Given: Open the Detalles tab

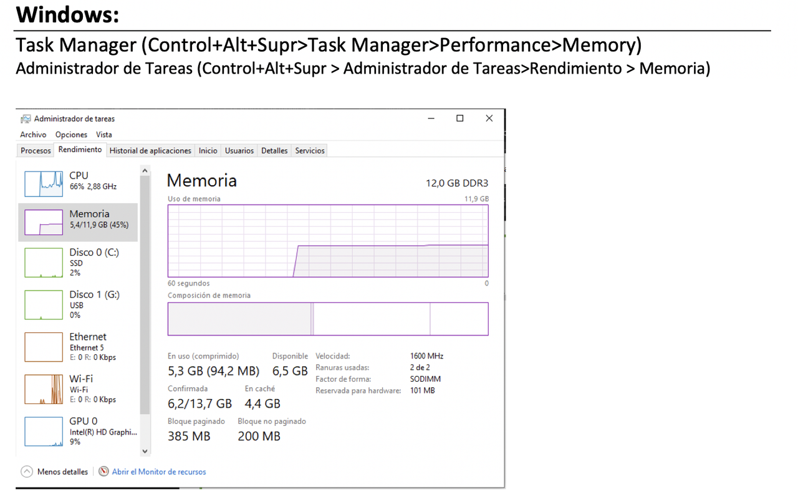Looking at the screenshot, I should 274,150.
